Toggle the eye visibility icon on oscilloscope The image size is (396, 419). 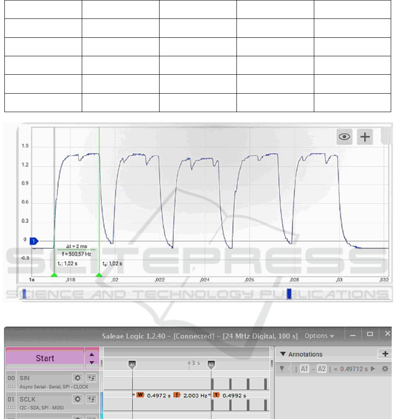[x=345, y=137]
